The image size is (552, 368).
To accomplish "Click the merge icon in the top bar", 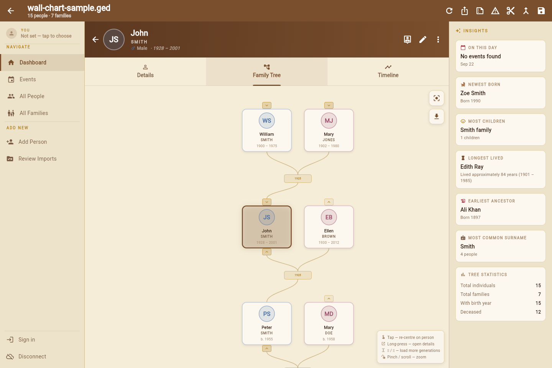I will [526, 11].
